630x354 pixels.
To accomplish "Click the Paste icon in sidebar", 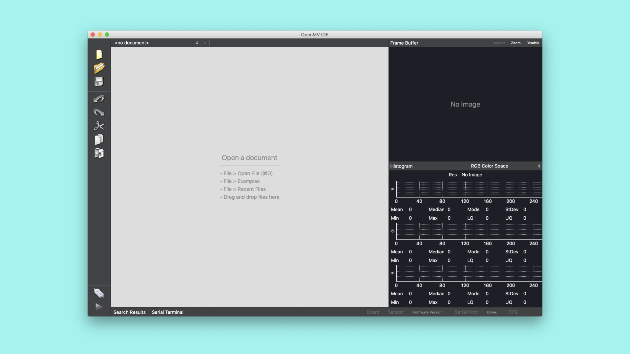I will point(99,153).
